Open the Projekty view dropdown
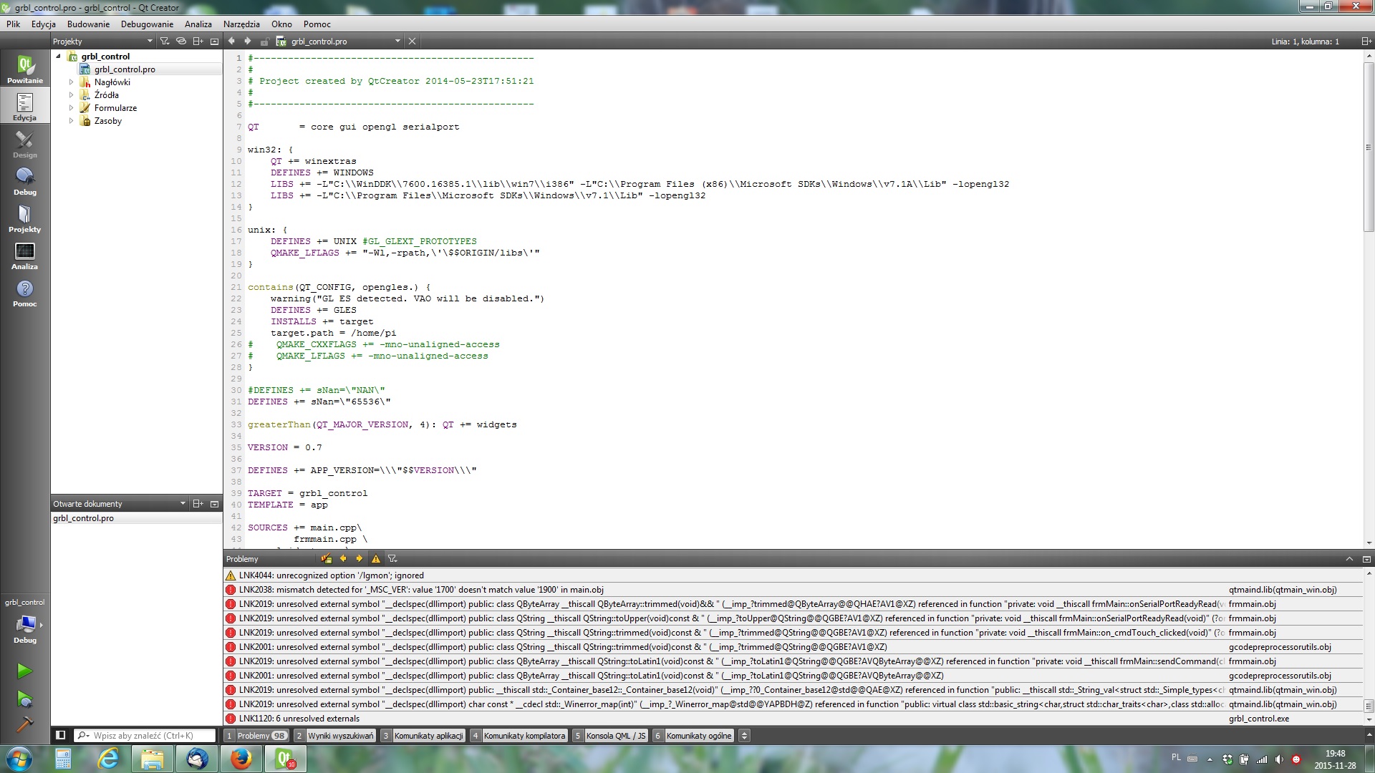1375x773 pixels. (150, 42)
